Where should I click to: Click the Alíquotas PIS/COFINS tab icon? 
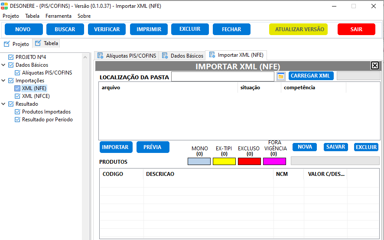(101, 55)
